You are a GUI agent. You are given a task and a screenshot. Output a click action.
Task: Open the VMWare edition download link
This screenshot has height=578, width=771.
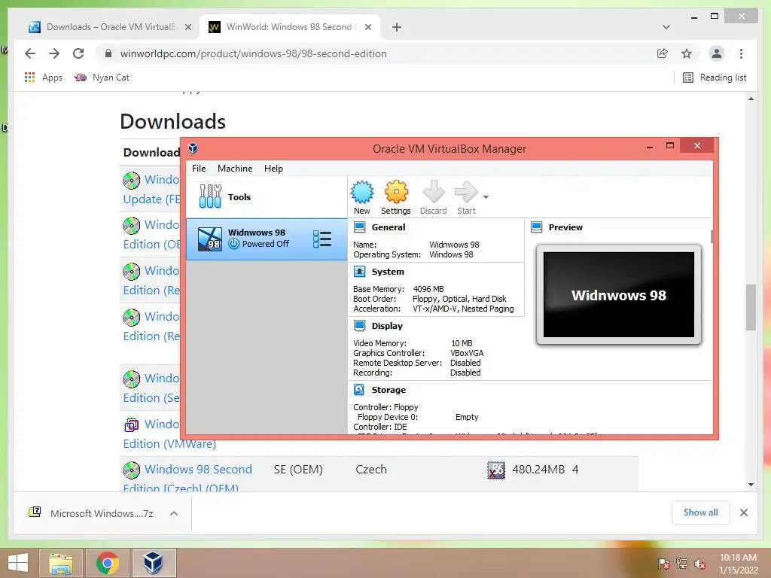[169, 443]
